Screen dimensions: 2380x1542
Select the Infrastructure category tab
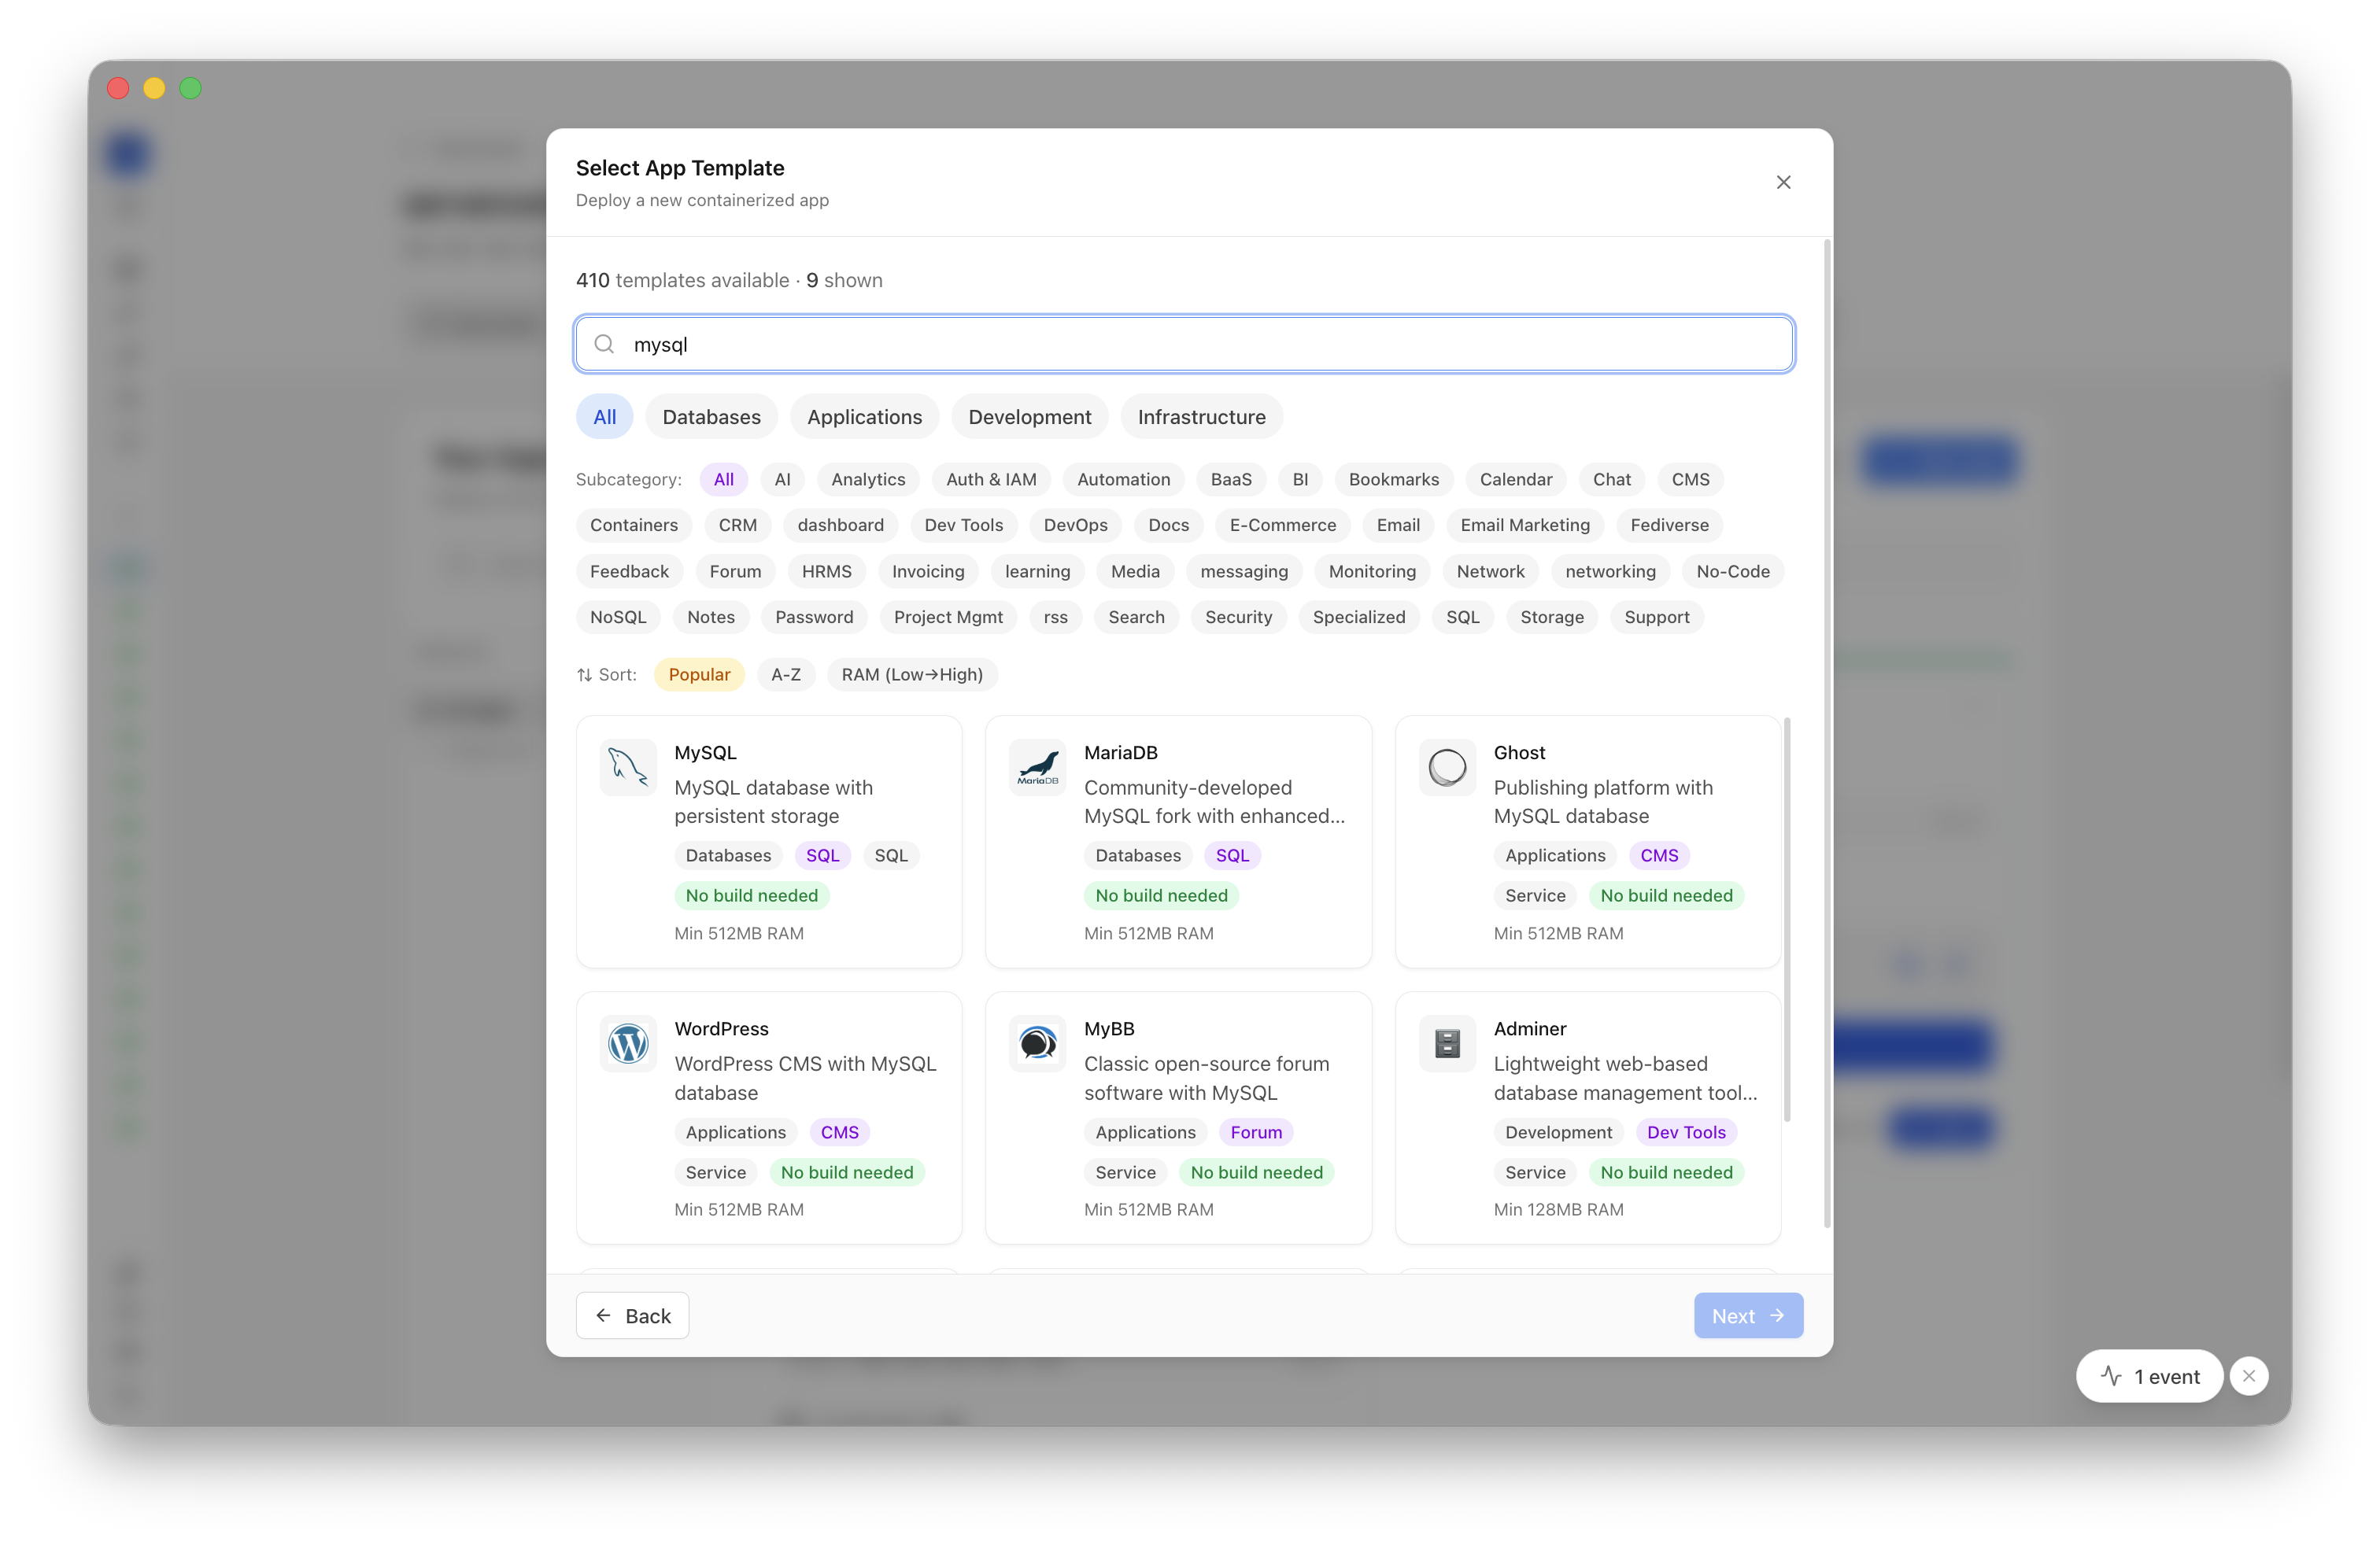1201,417
